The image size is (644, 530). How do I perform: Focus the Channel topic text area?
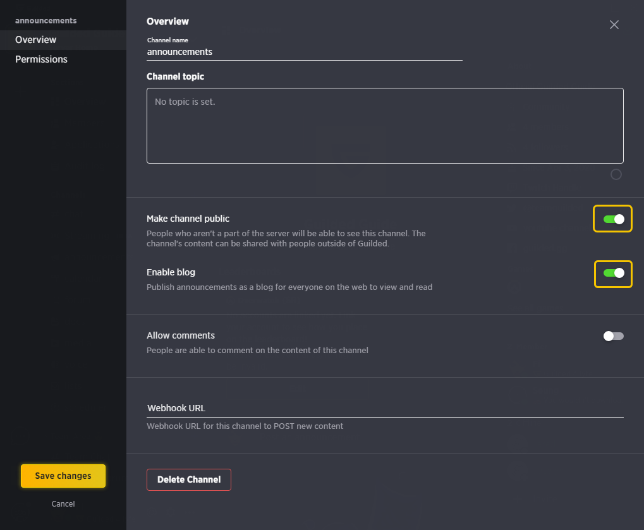[x=385, y=126]
